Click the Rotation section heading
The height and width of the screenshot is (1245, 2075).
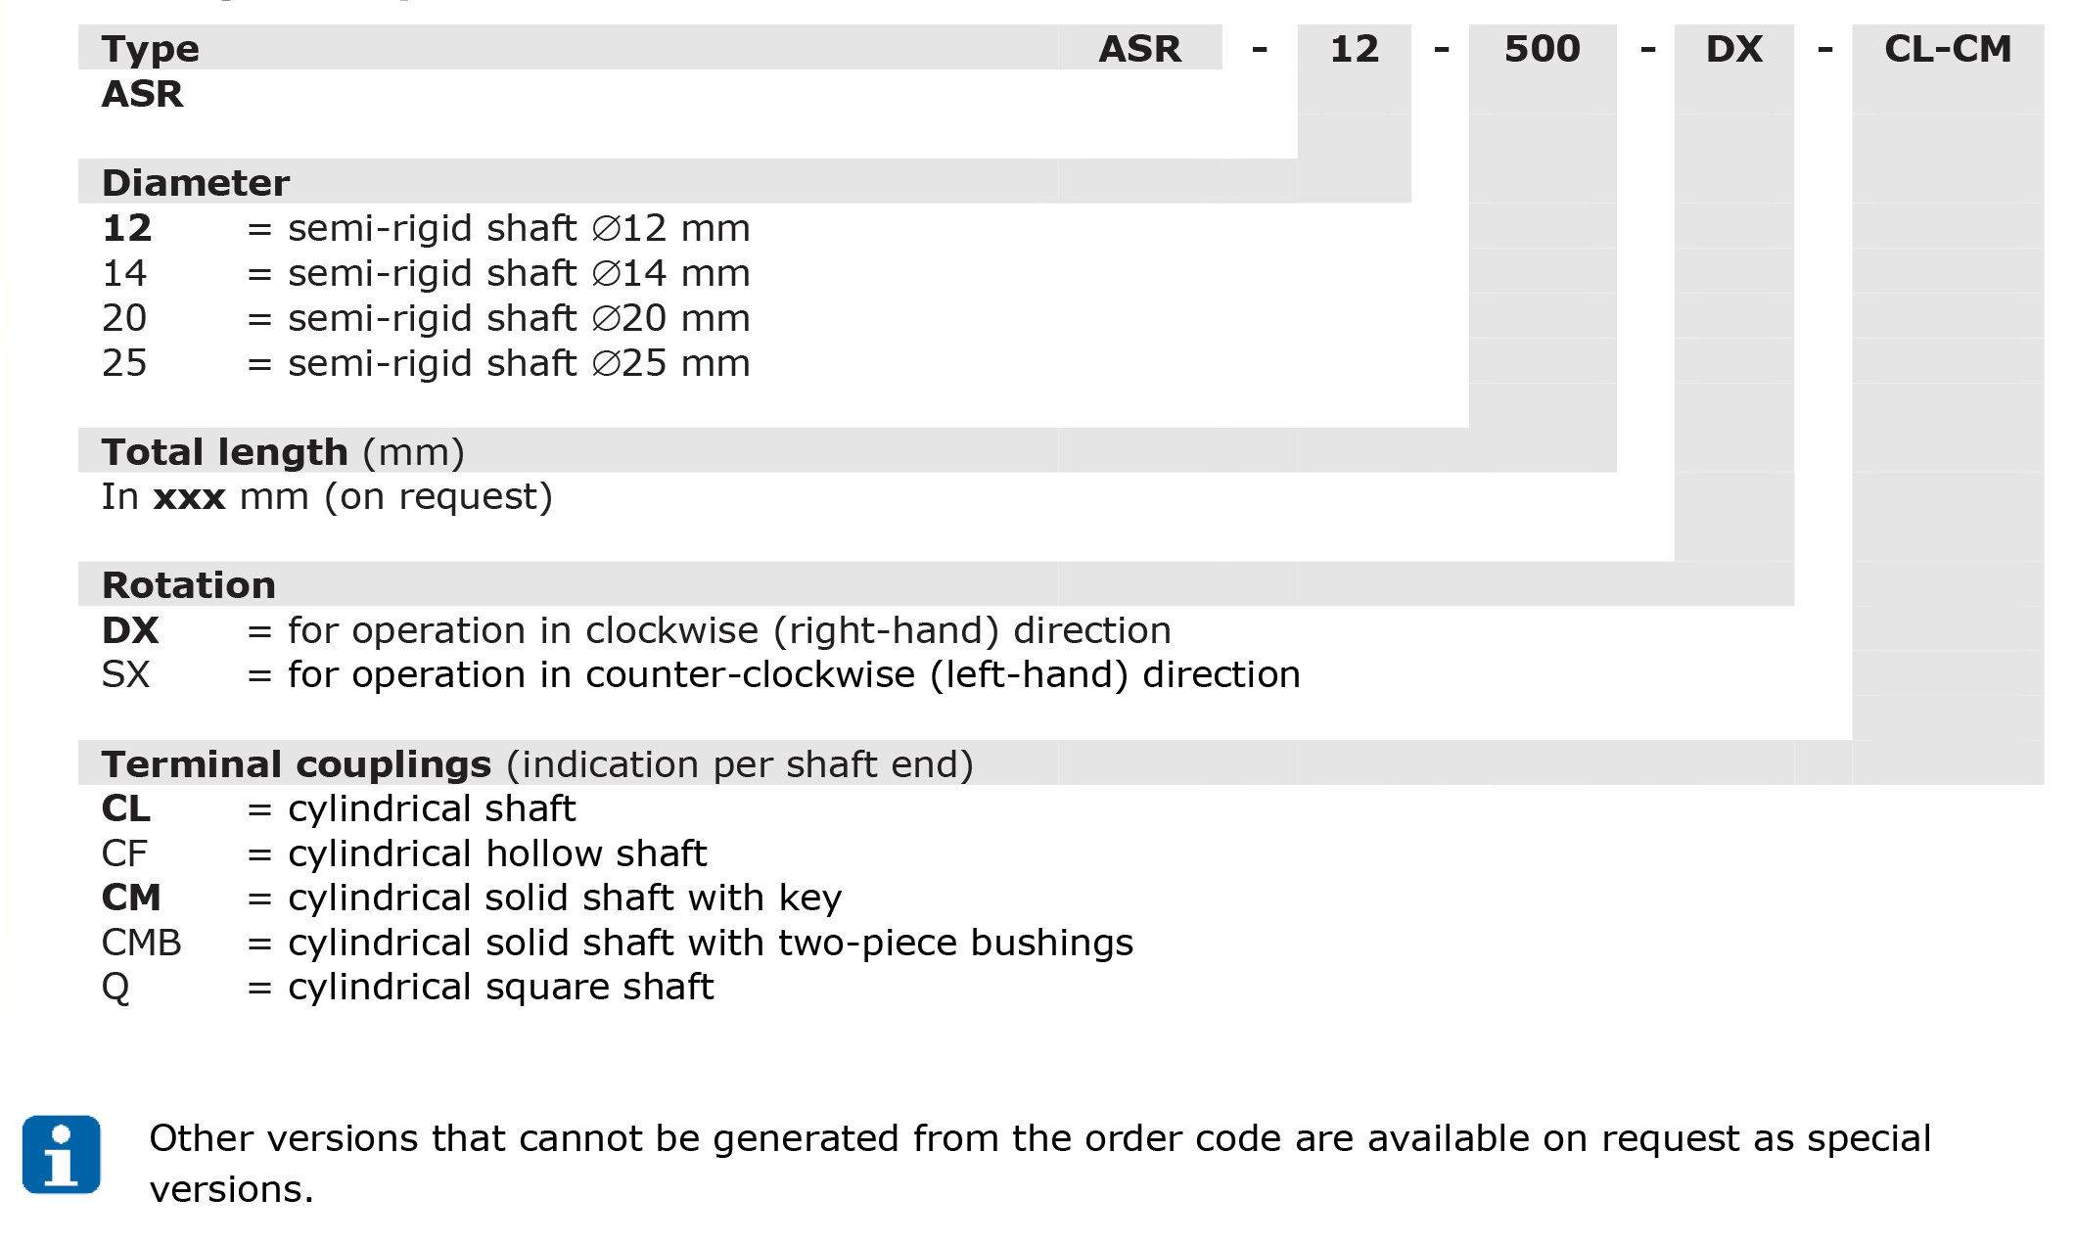pyautogui.click(x=189, y=585)
